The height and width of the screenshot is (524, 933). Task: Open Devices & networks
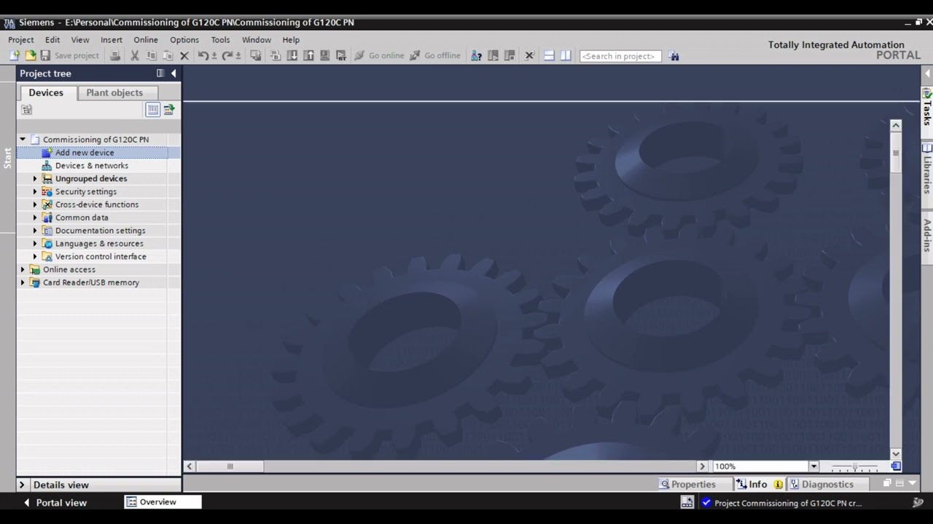tap(92, 165)
